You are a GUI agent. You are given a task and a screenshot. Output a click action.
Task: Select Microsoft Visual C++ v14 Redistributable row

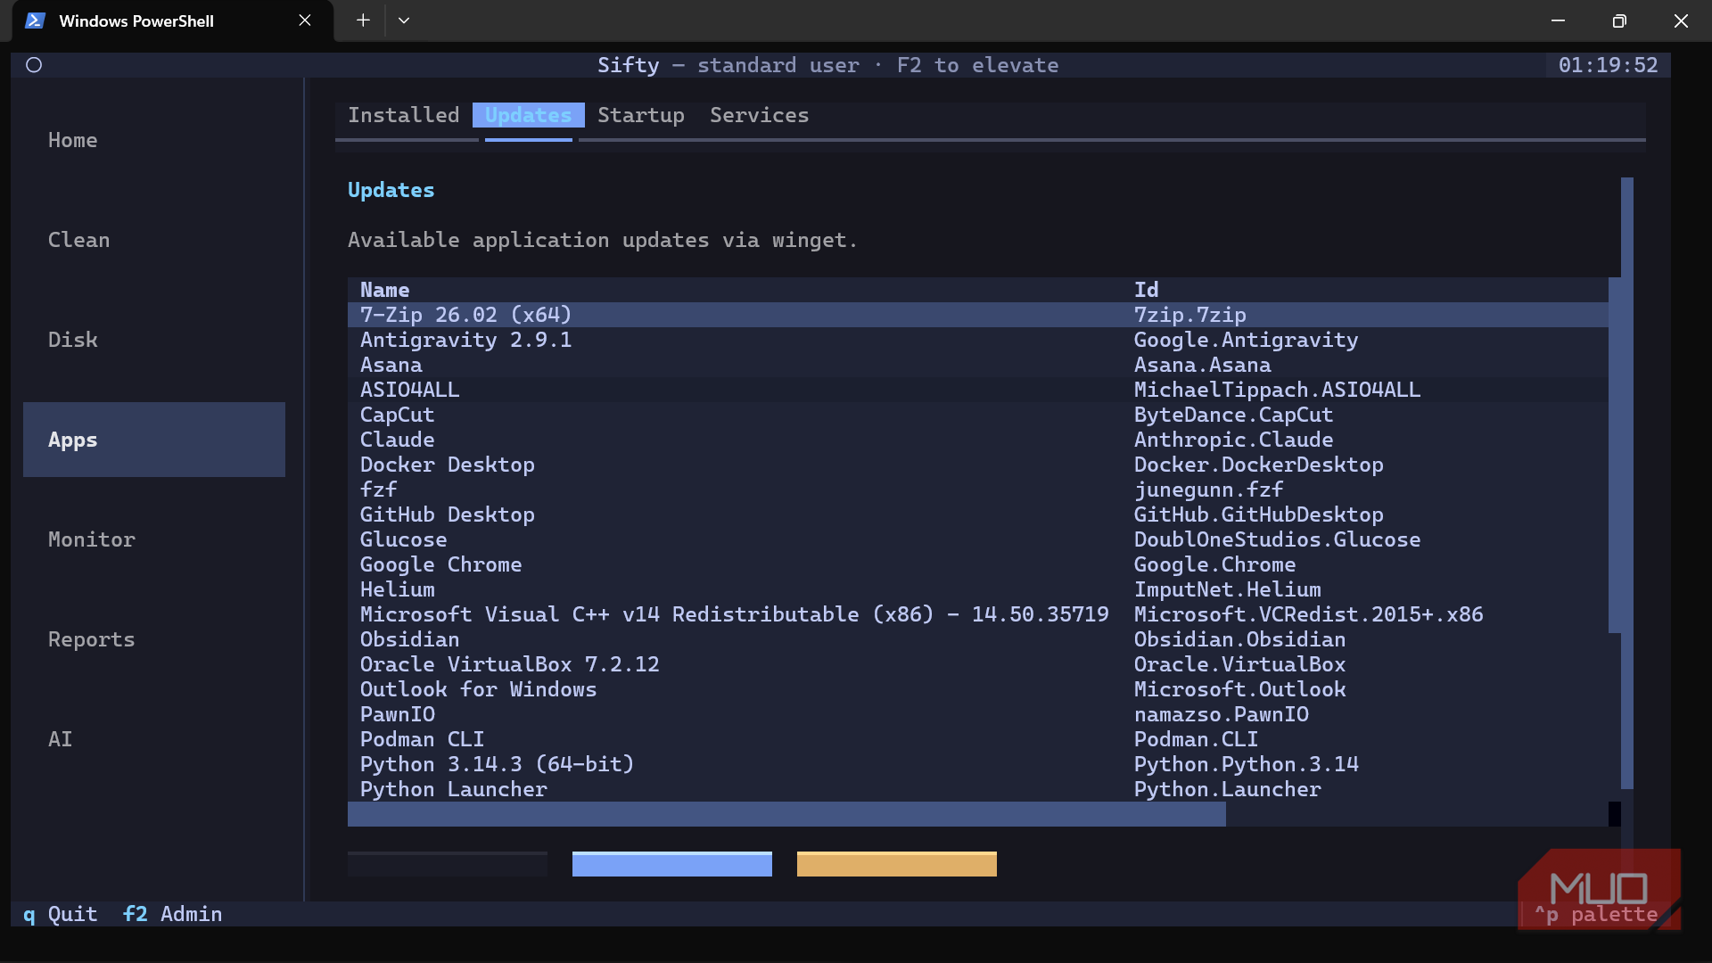pyautogui.click(x=978, y=614)
